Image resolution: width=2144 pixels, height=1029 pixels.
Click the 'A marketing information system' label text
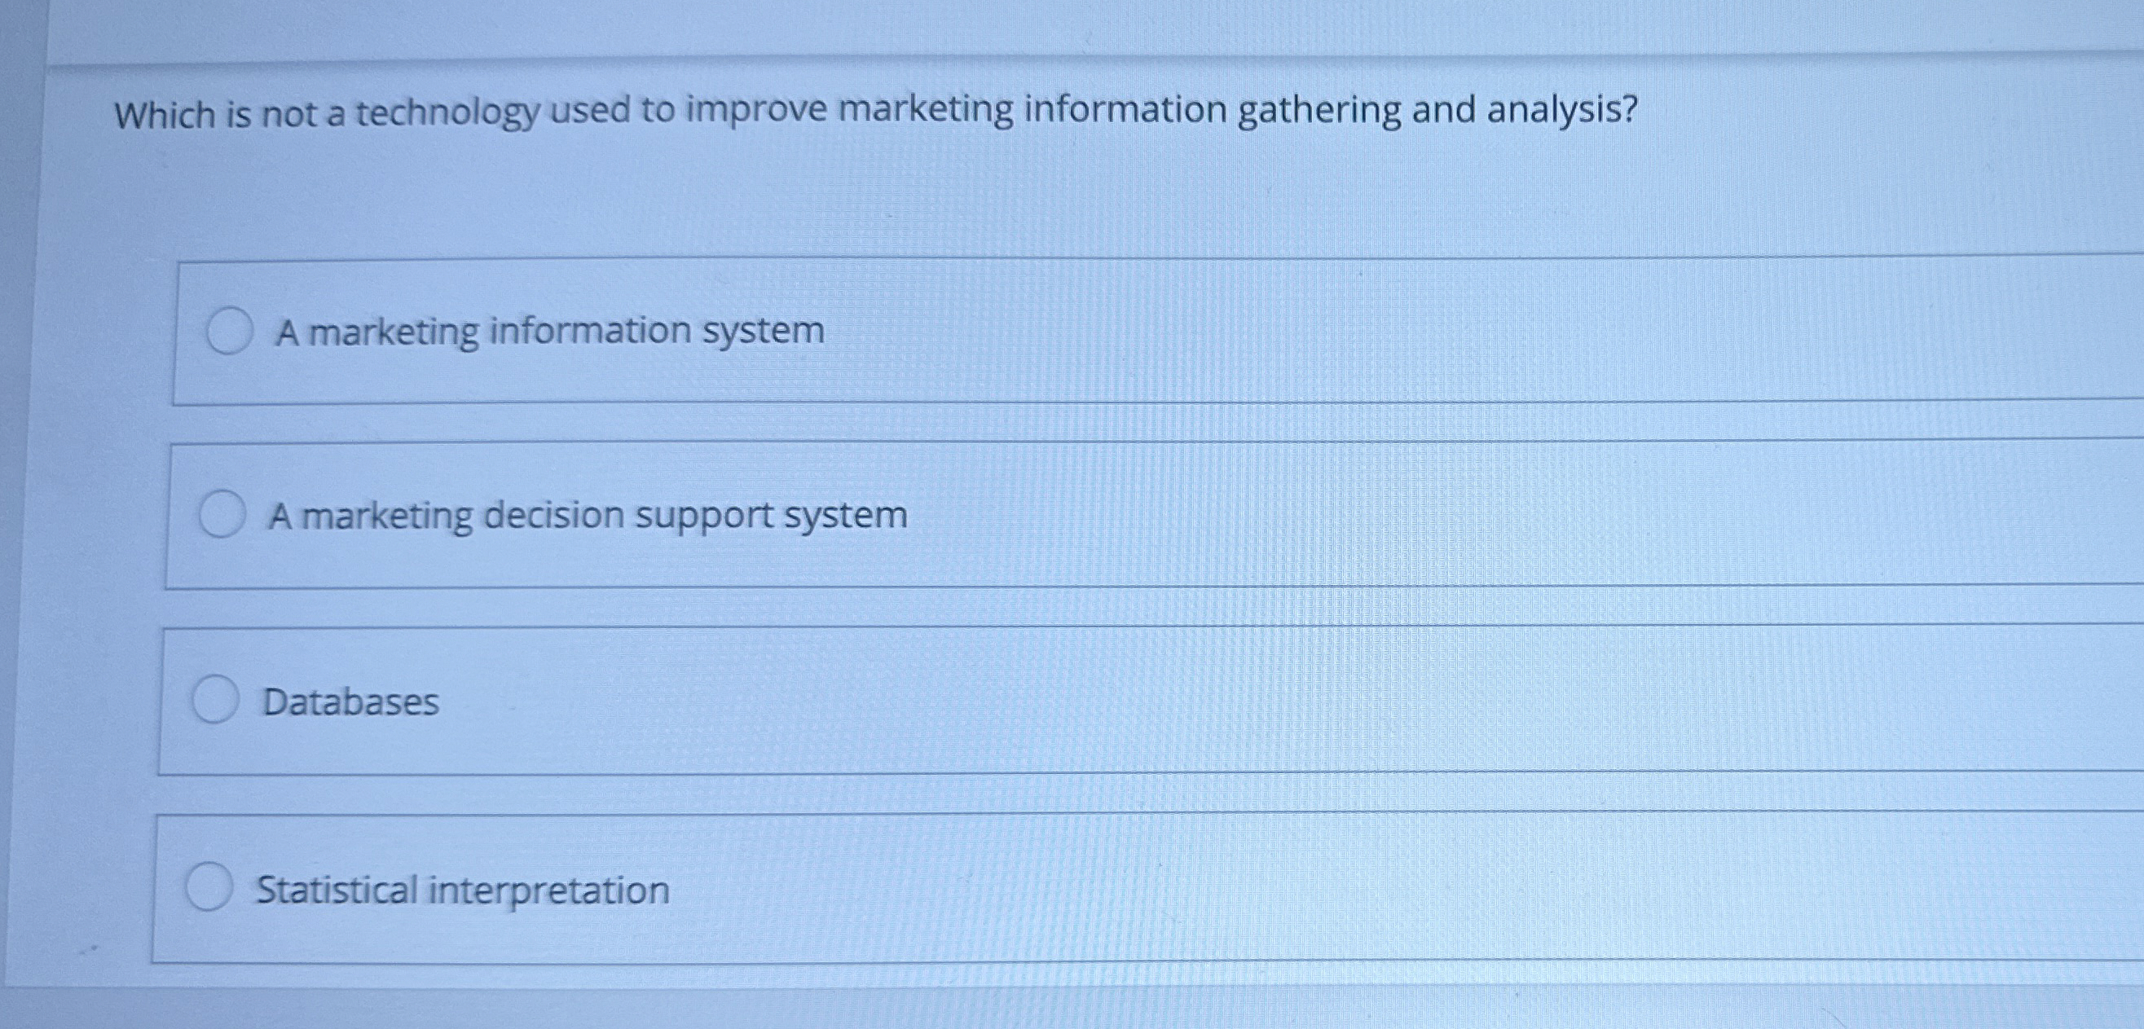click(x=550, y=331)
